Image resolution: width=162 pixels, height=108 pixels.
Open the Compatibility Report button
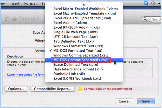pos(53,89)
